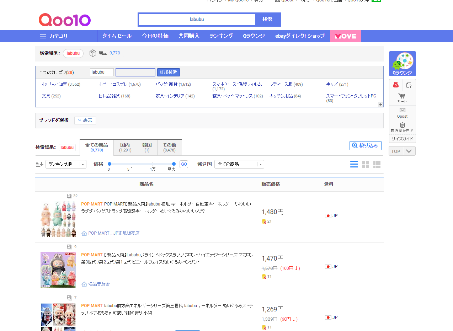Expand the ブランドを選択 表示 section

pyautogui.click(x=85, y=120)
